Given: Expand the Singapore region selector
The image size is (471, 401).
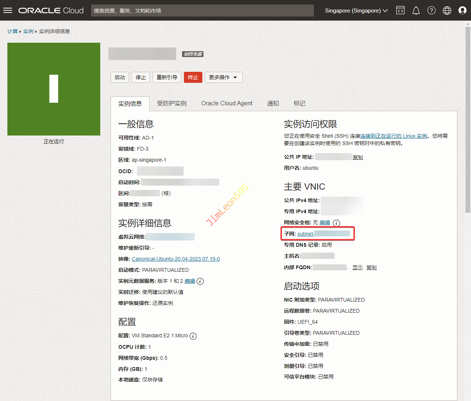Looking at the screenshot, I should (356, 11).
